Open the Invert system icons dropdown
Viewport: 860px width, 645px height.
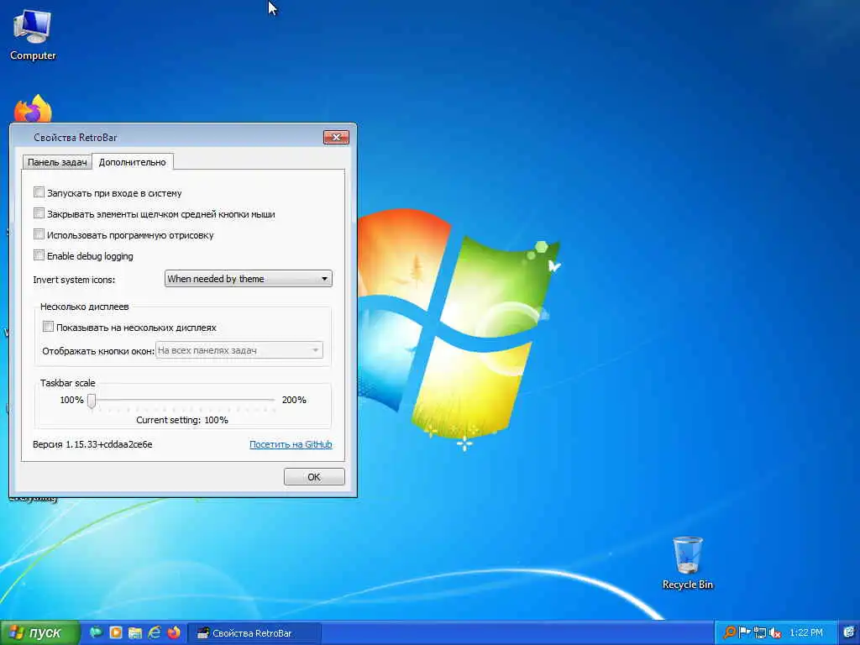248,279
